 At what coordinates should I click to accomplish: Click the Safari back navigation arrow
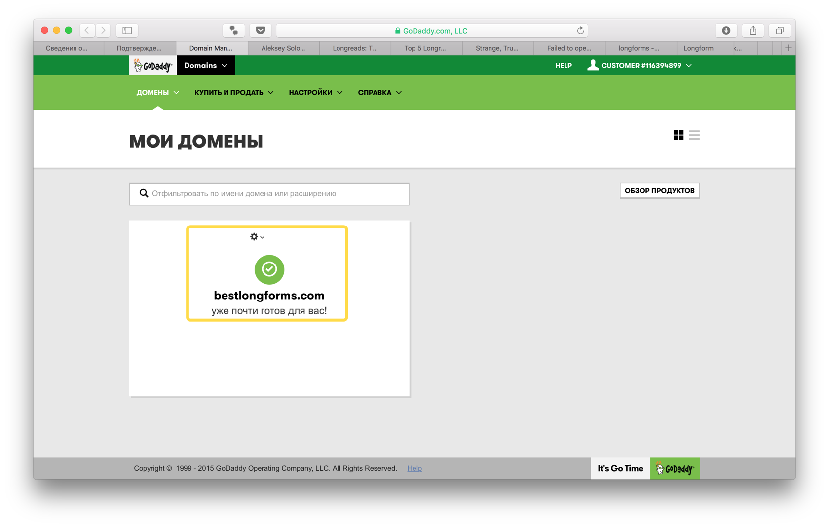[87, 30]
